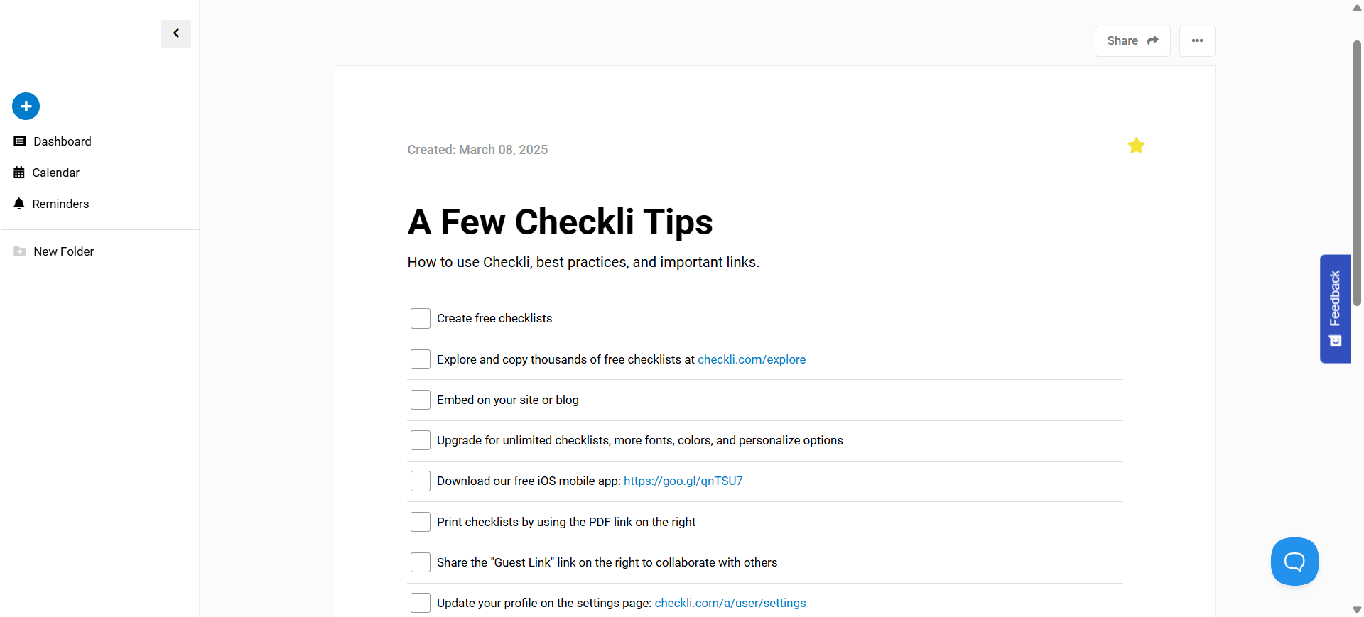Open the checkli.com/explore link

(751, 359)
